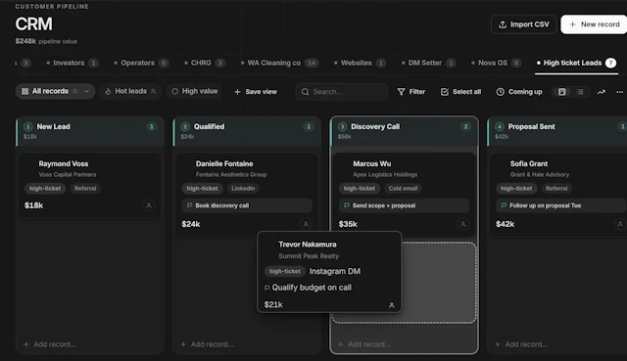This screenshot has height=361, width=627.
Task: Click the Referral tag on Raymond Voss
Action: coord(85,188)
